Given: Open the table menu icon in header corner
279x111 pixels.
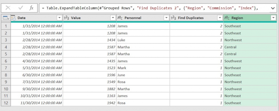Looking at the screenshot, I should 5,18.
